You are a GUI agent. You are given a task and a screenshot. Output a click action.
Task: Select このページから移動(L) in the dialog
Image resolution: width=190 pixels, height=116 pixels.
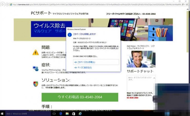tap(96, 62)
